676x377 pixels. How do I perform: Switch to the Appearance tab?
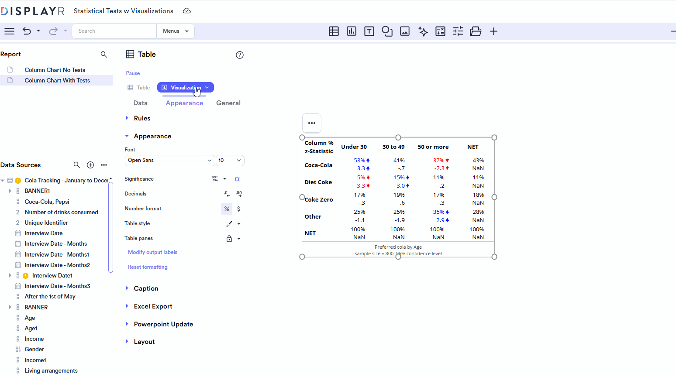[184, 103]
